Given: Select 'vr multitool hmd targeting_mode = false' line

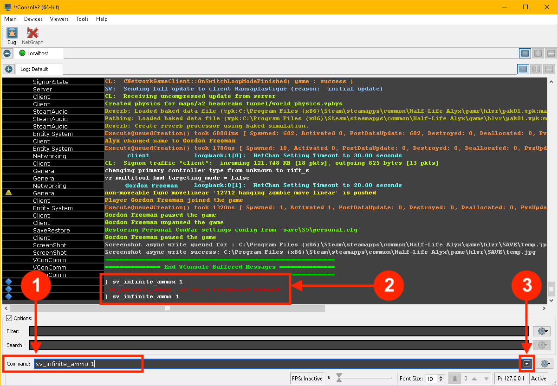Looking at the screenshot, I should point(177,178).
